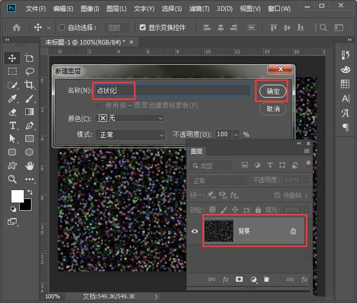This screenshot has width=357, height=303.
Task: Click delete layer trash icon
Action: 266,279
